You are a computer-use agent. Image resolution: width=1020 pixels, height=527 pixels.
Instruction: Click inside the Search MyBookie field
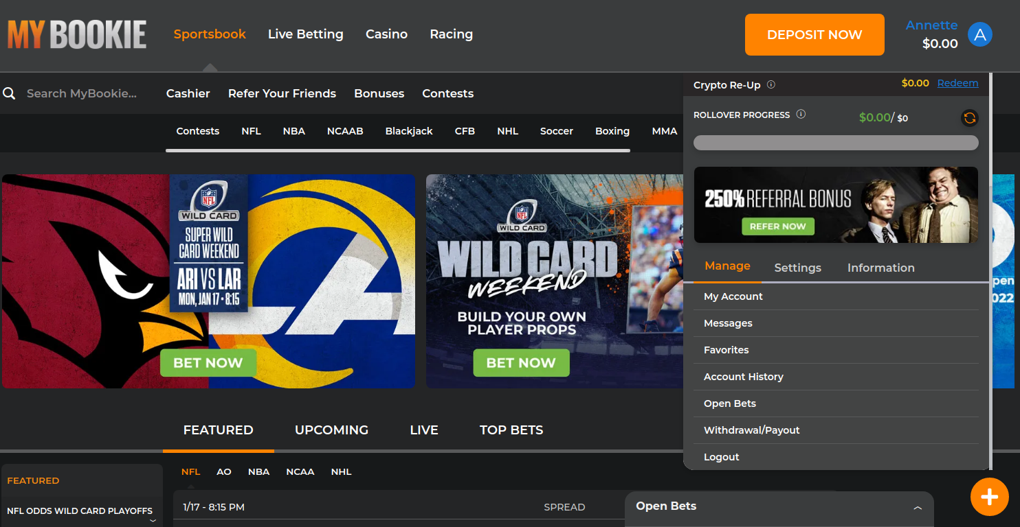[x=82, y=93]
